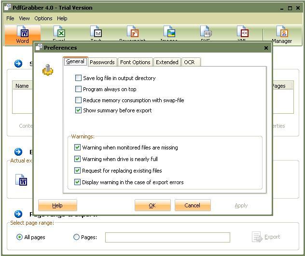Minimize the PdfGrabber window

coord(282,8)
